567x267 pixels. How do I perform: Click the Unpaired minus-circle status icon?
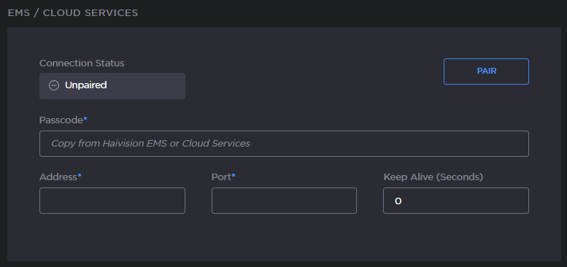pyautogui.click(x=54, y=85)
